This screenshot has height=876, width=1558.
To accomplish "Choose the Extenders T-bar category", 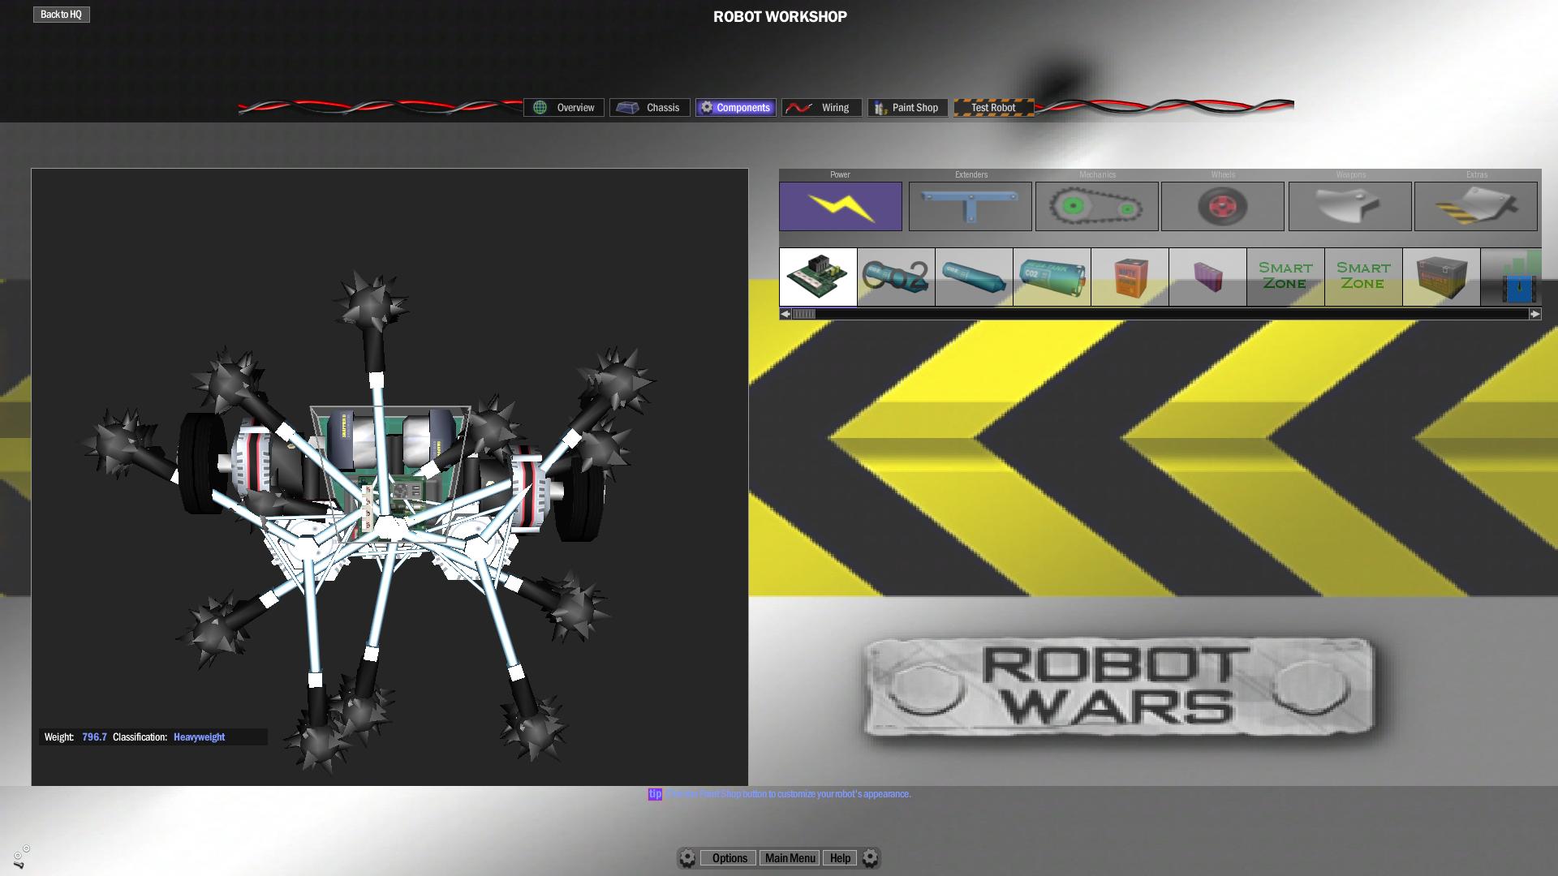I will pyautogui.click(x=971, y=206).
